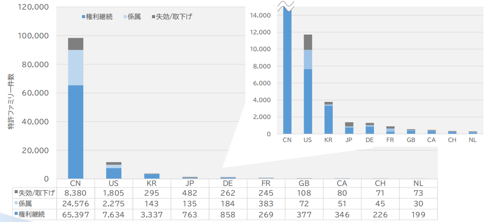Click the table cell with value 3,337
Image resolution: width=487 pixels, height=222 pixels.
[x=152, y=215]
